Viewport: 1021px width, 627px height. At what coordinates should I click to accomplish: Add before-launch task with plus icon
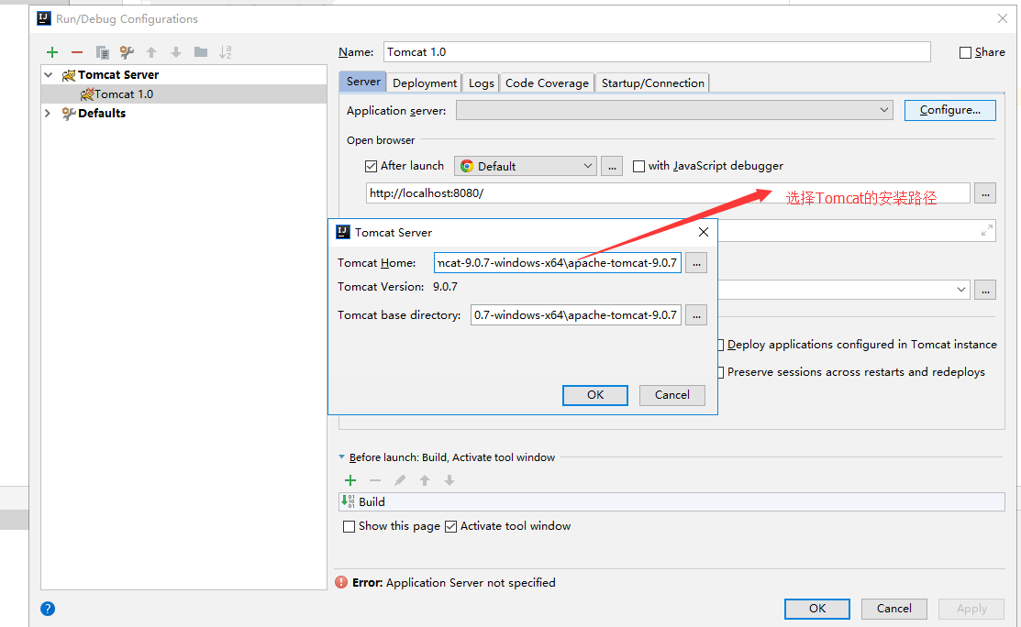[x=350, y=480]
